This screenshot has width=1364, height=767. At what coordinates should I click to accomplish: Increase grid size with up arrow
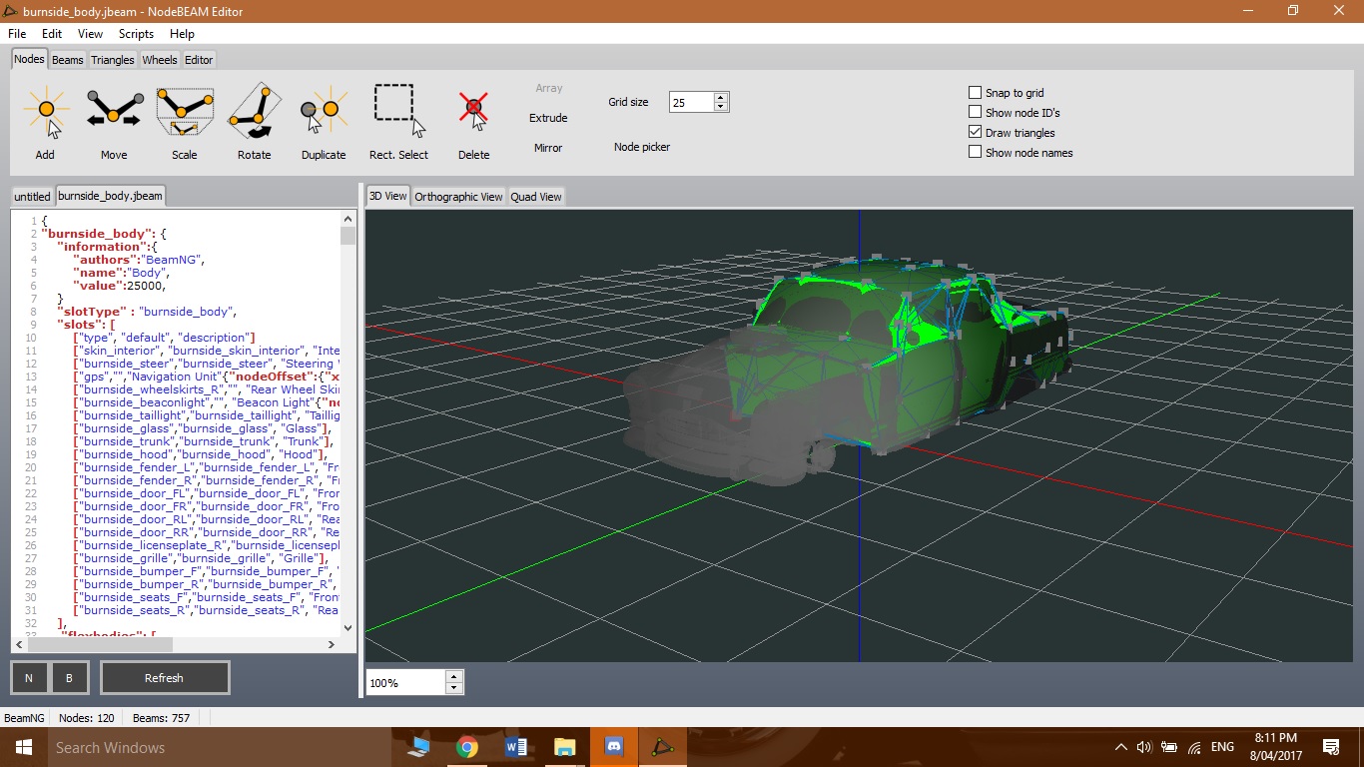point(721,97)
